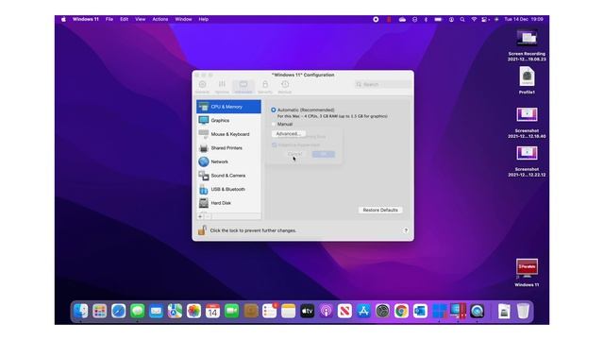The height and width of the screenshot is (340, 604).
Task: Open Microsoft Outlook from the Dock
Action: [420, 311]
